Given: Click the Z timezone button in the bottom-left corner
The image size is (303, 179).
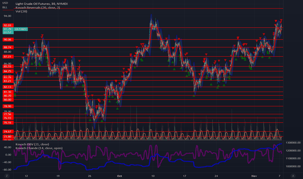Looking at the screenshot, I should coord(7,176).
